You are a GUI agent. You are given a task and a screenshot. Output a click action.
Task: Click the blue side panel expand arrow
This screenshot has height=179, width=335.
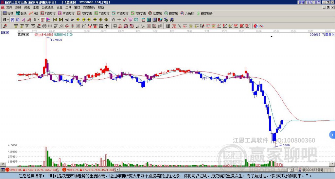click(332, 135)
